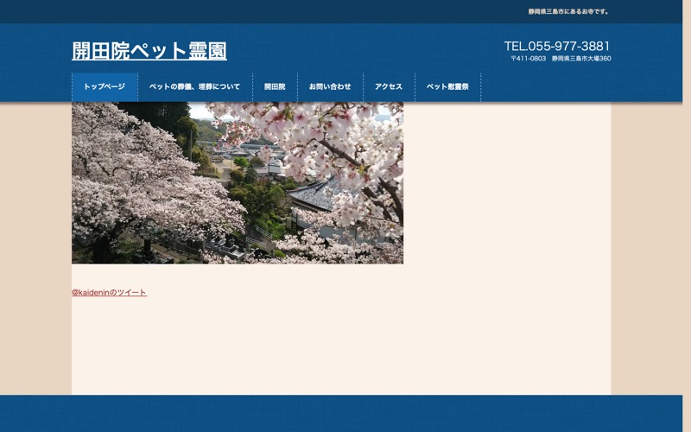The image size is (691, 432).
Task: Click the TEL.055-977-3881 phone number
Action: [x=557, y=47]
